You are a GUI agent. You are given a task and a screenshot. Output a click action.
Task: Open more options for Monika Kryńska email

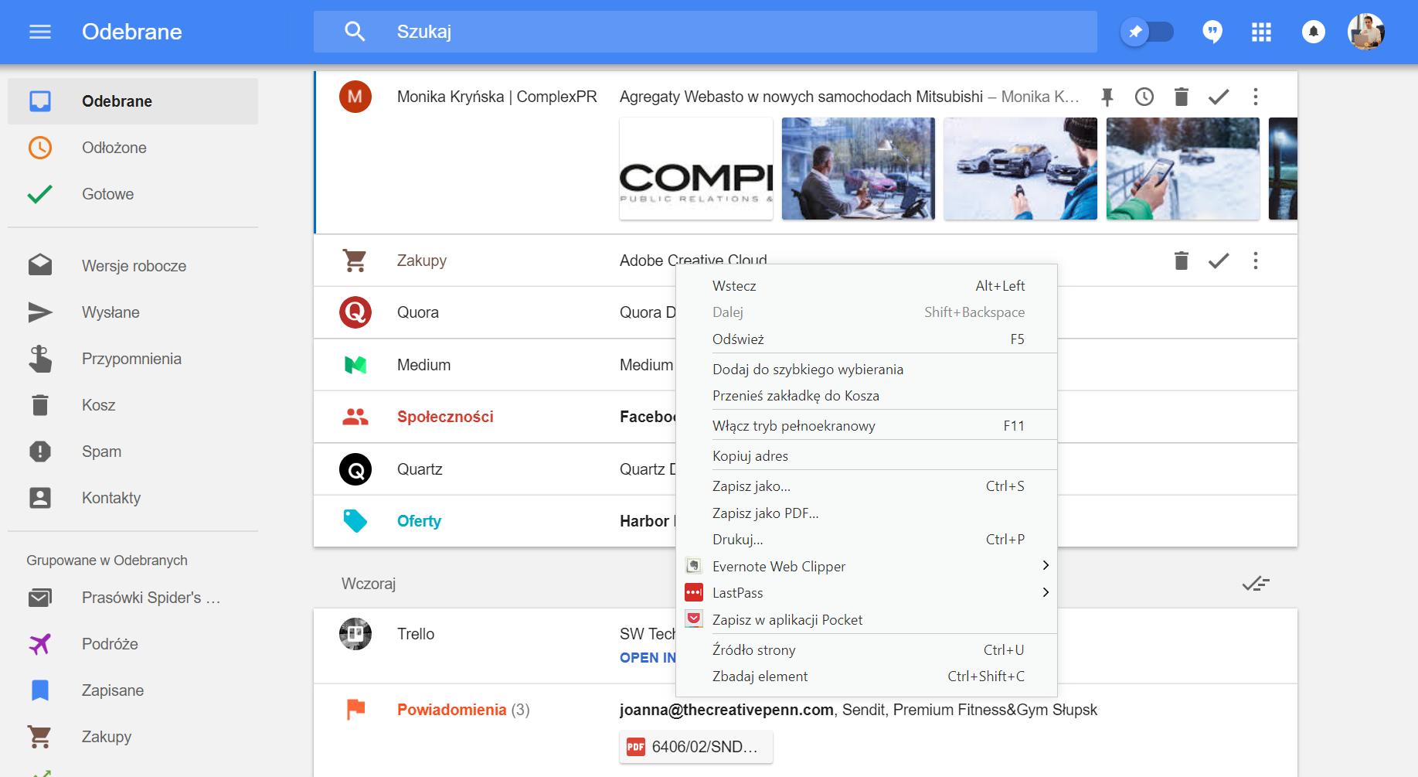tap(1256, 97)
